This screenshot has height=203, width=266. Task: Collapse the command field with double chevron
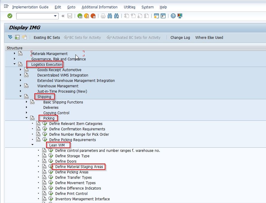click(x=63, y=16)
